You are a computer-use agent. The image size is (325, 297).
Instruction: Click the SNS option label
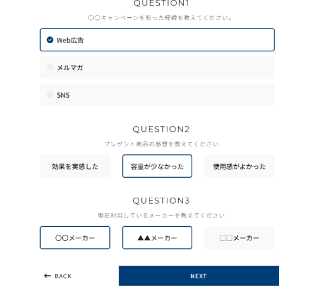(x=63, y=95)
